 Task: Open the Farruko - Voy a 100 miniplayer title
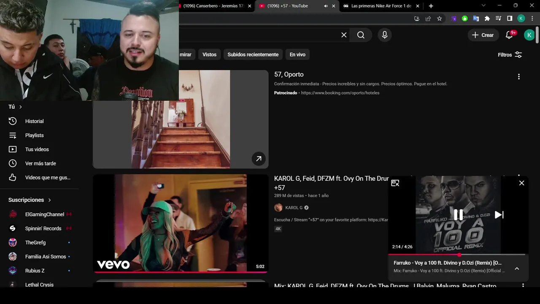(x=448, y=263)
